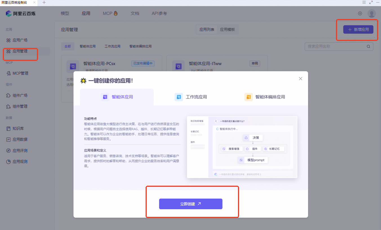Click the 阿里云百炼 logo icon

9,13
